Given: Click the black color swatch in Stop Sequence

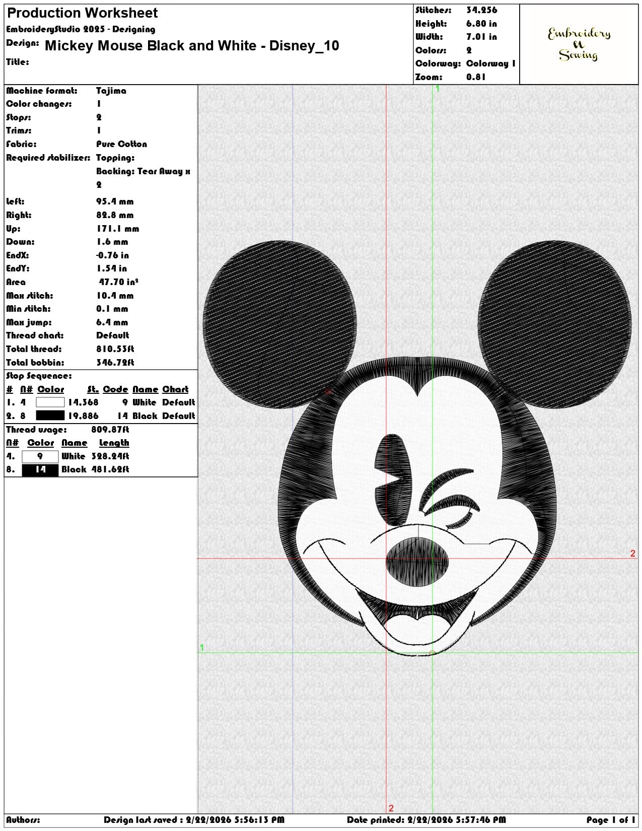Looking at the screenshot, I should point(50,415).
